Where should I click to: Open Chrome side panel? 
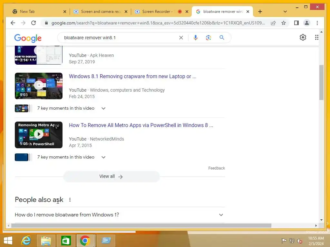tap(296, 23)
